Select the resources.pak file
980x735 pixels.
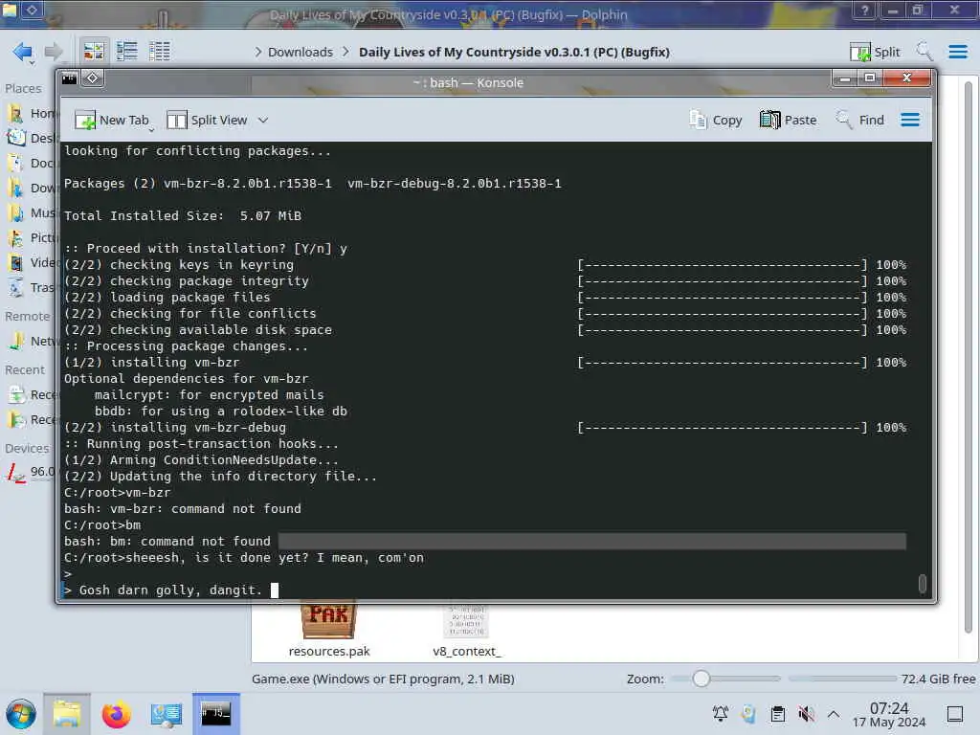[329, 630]
